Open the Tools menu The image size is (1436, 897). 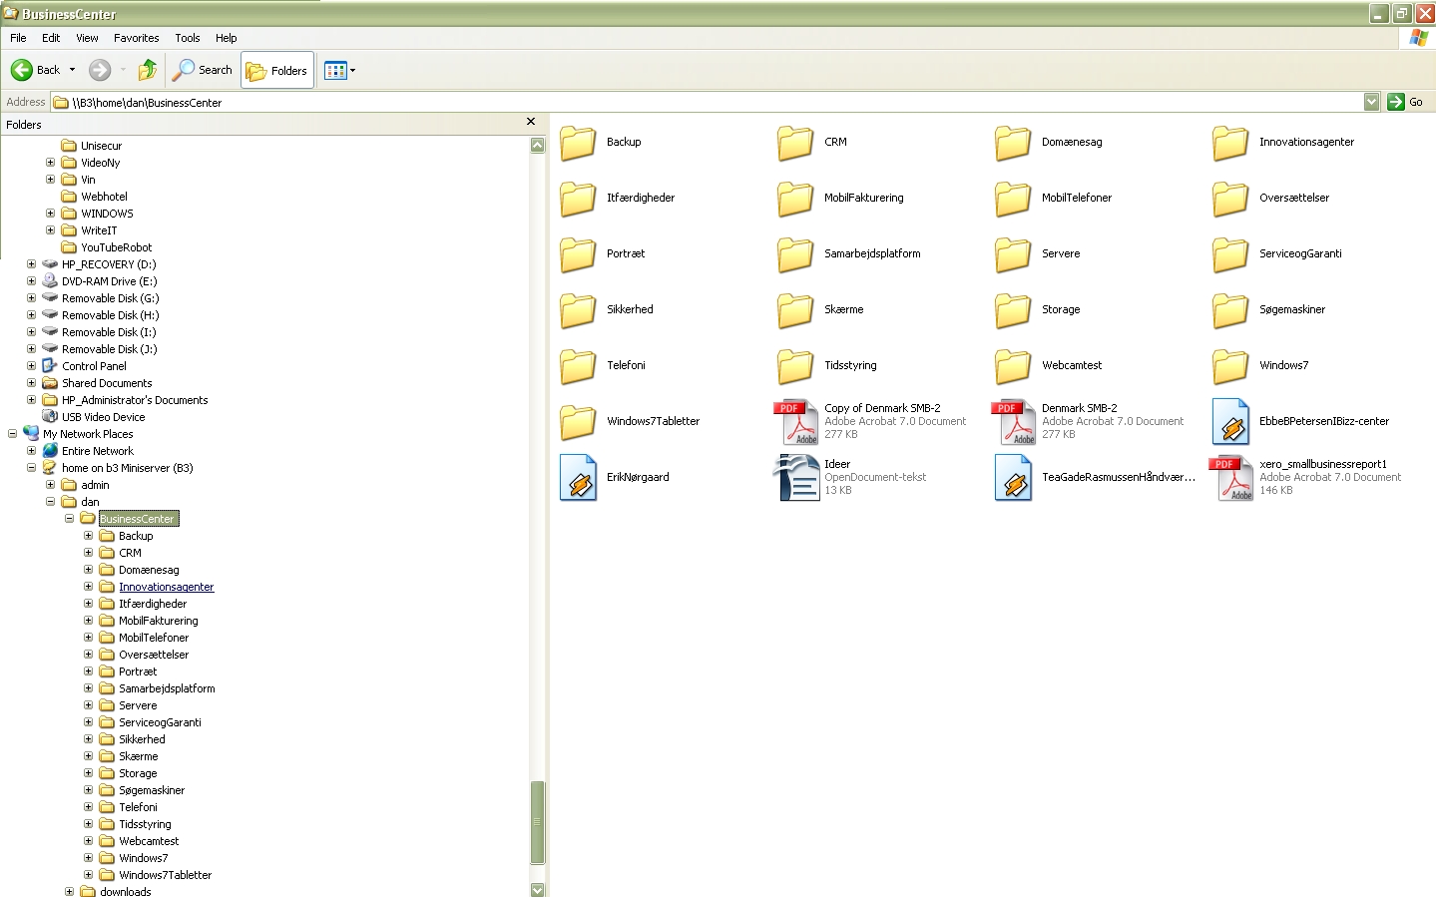(187, 38)
